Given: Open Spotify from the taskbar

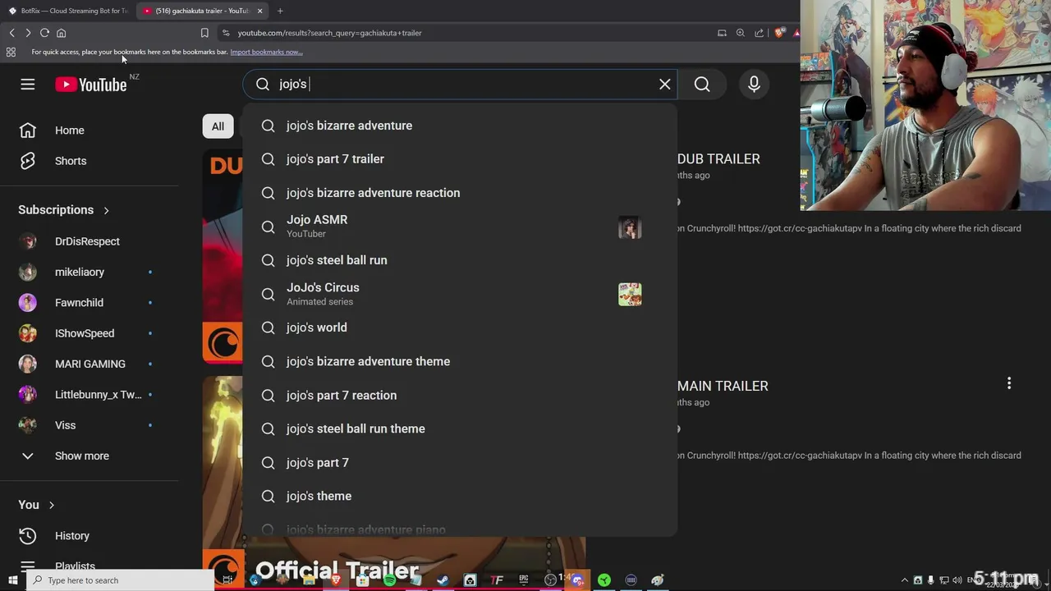Looking at the screenshot, I should coord(389,580).
